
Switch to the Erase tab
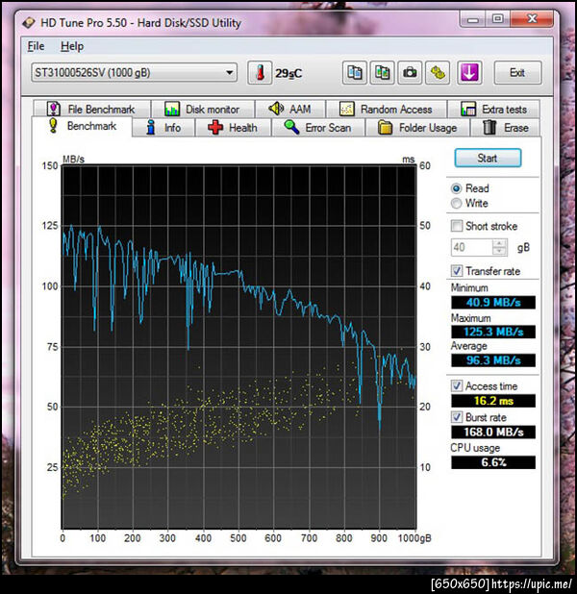coord(506,128)
